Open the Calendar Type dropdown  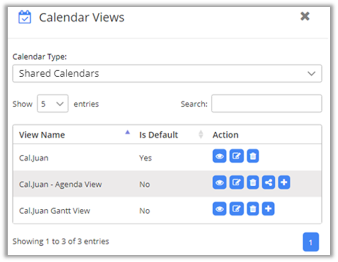(x=167, y=74)
